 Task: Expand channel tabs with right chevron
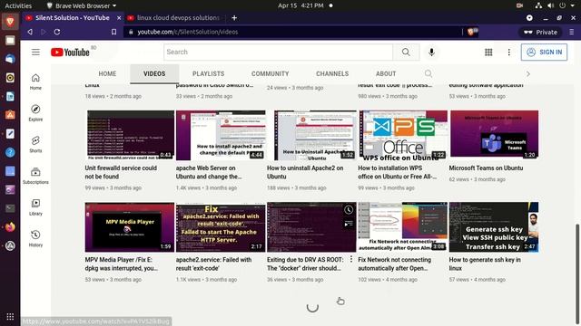528,74
